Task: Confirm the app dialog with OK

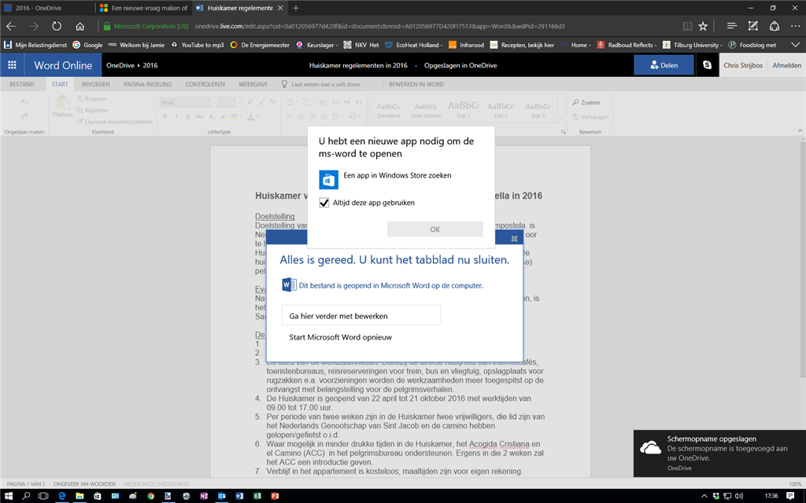Action: click(434, 229)
